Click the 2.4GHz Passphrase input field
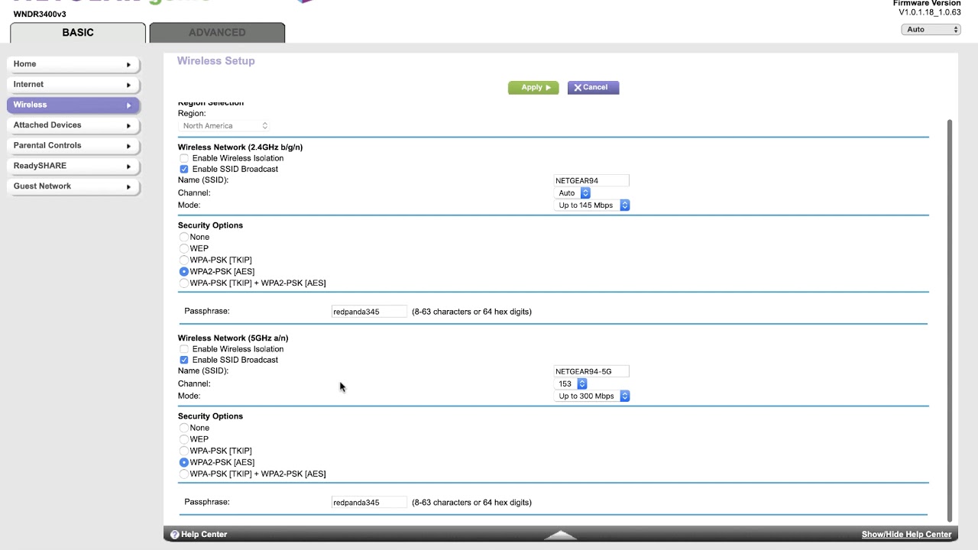 369,312
